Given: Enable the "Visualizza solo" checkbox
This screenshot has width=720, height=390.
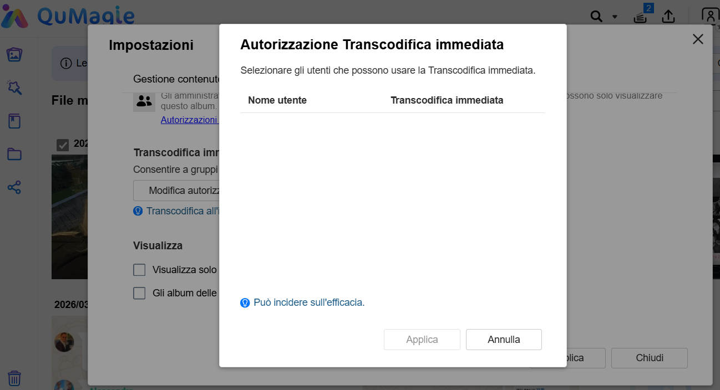Looking at the screenshot, I should (x=139, y=270).
